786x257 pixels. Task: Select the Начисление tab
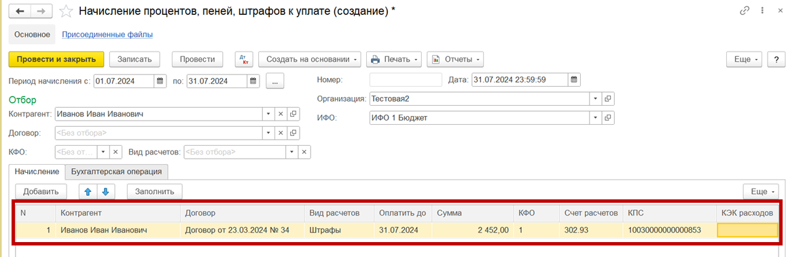click(x=37, y=172)
